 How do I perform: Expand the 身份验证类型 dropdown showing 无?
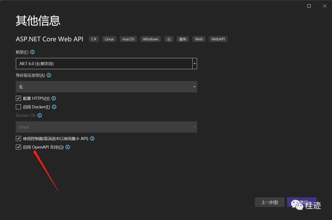point(106,87)
